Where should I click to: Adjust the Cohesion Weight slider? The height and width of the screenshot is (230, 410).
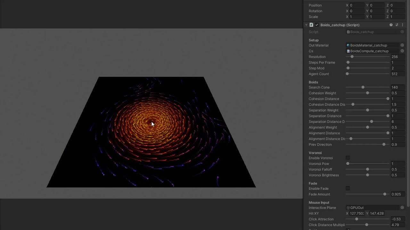pyautogui.click(x=368, y=93)
